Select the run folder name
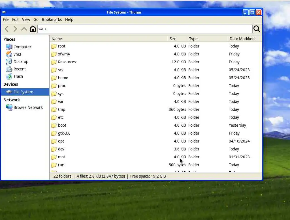The height and width of the screenshot is (220, 290). [x=61, y=165]
